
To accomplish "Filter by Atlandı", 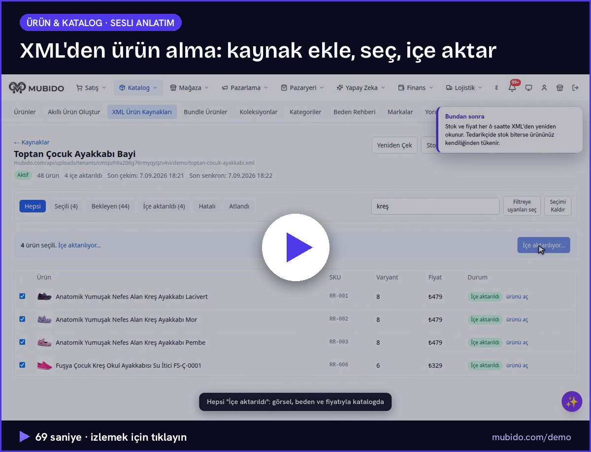I will [239, 206].
